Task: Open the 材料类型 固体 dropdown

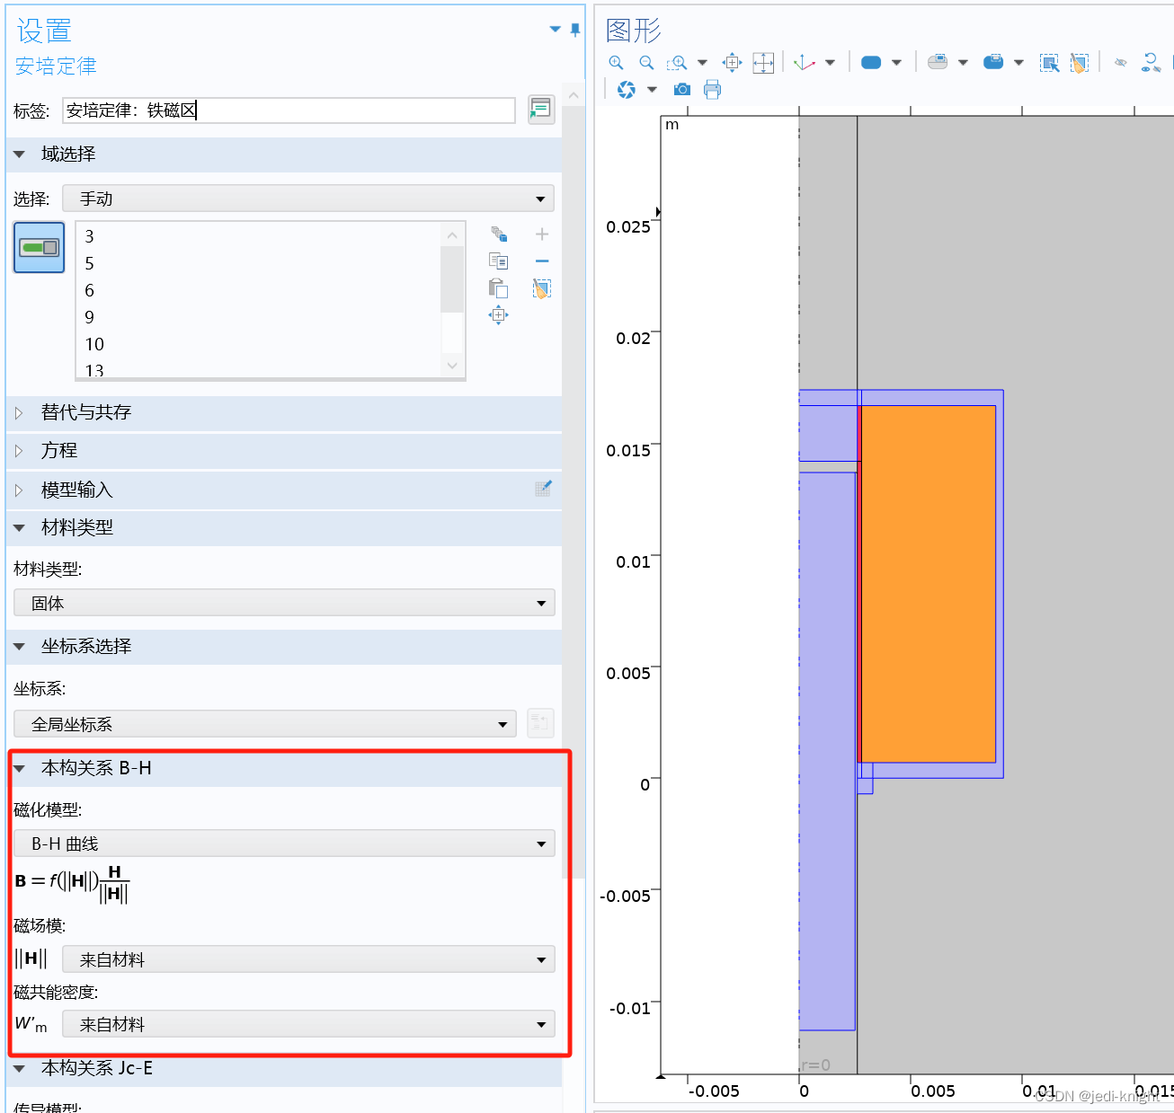Action: tap(284, 603)
